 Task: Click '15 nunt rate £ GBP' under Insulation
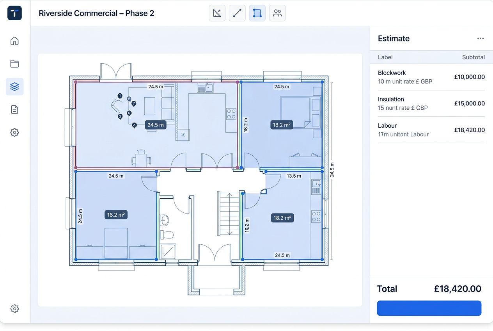tap(403, 108)
